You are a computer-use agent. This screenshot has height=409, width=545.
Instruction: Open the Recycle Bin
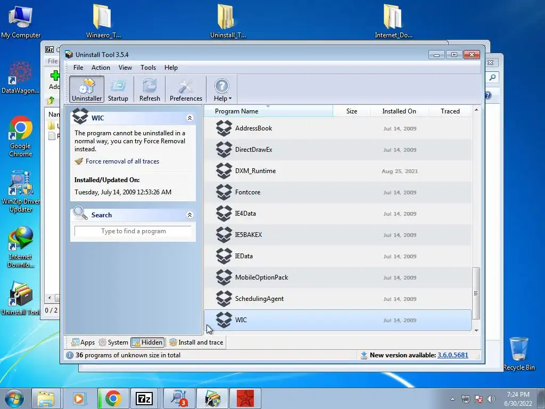click(518, 354)
